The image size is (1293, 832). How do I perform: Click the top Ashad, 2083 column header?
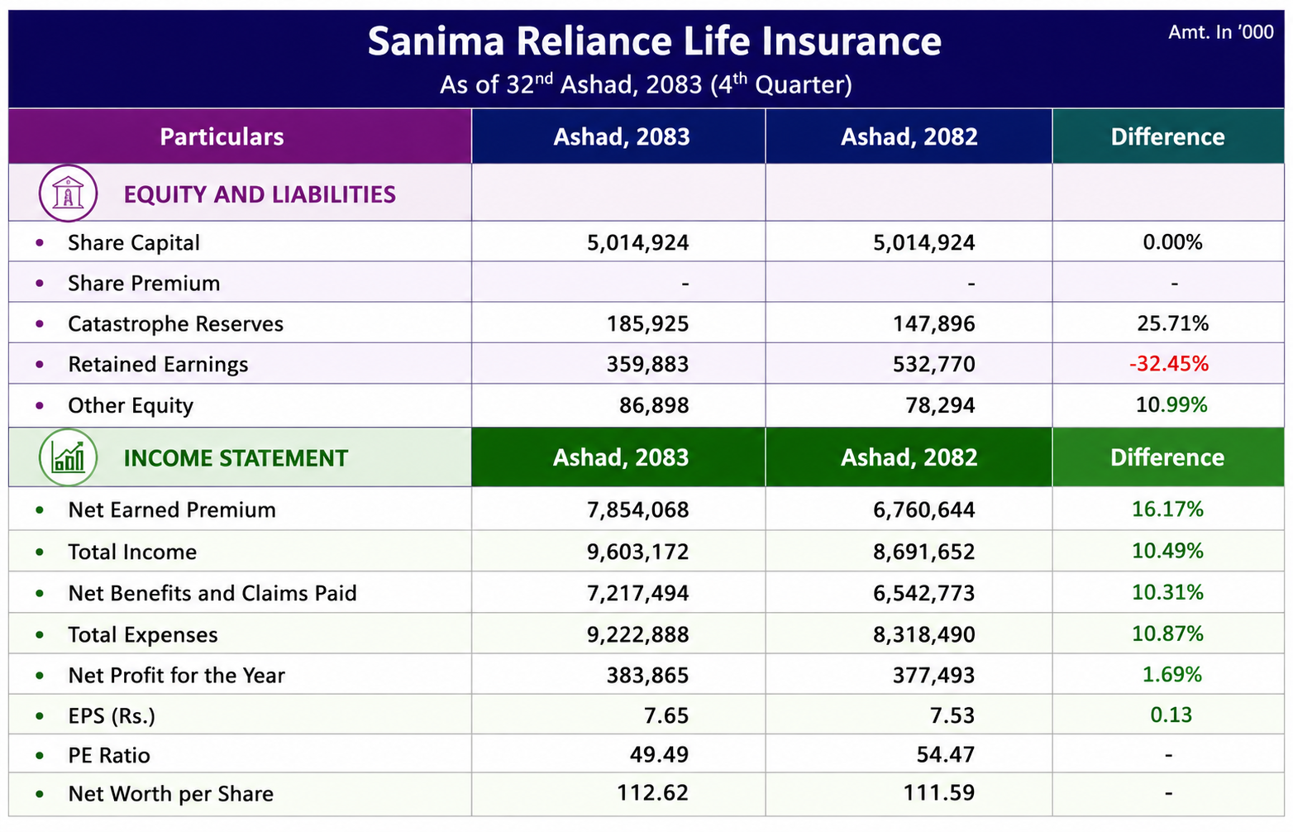622,136
